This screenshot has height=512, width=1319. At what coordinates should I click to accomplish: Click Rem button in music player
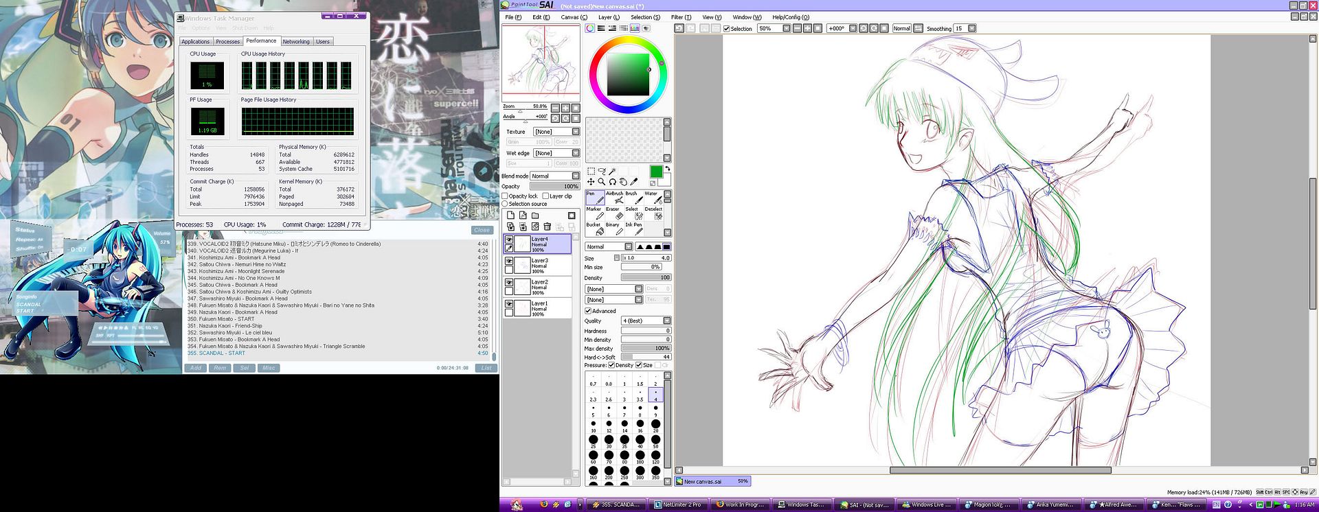(x=220, y=368)
